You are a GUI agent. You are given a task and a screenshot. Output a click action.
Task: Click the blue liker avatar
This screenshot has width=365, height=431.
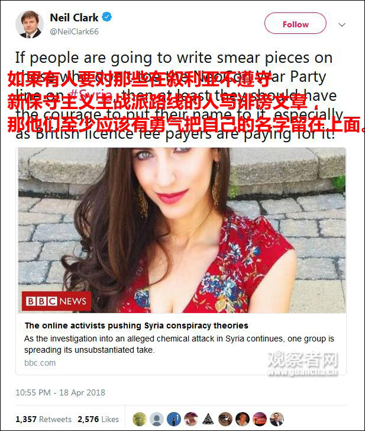click(174, 419)
